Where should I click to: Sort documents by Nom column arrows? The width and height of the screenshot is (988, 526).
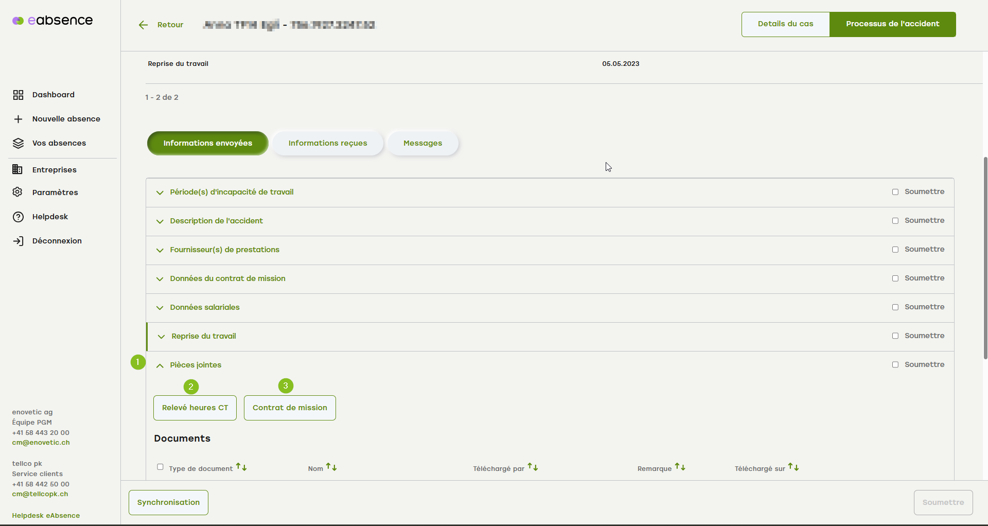click(x=331, y=467)
